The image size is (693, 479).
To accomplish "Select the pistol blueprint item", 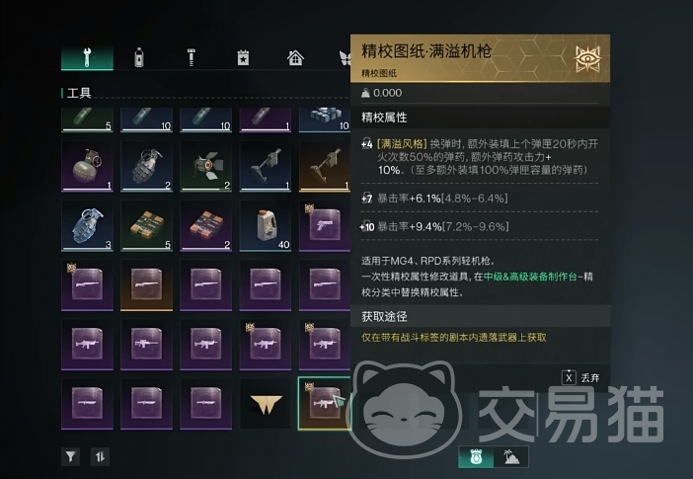I will coord(325,225).
